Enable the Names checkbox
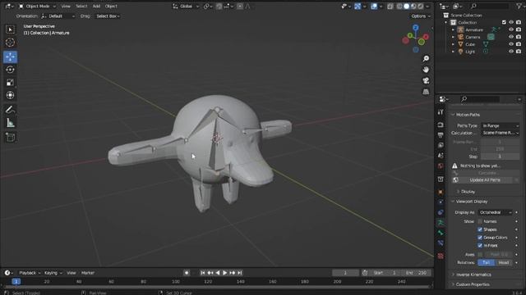 tap(480, 221)
